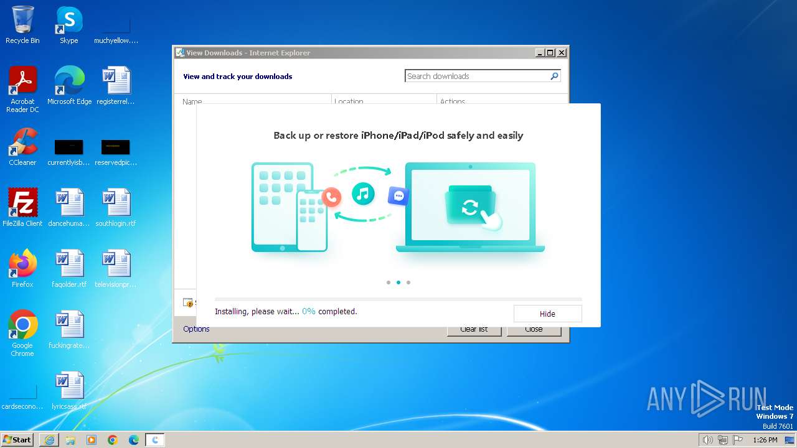Open Firefox desktop shortcut
Image resolution: width=797 pixels, height=448 pixels.
(x=22, y=268)
